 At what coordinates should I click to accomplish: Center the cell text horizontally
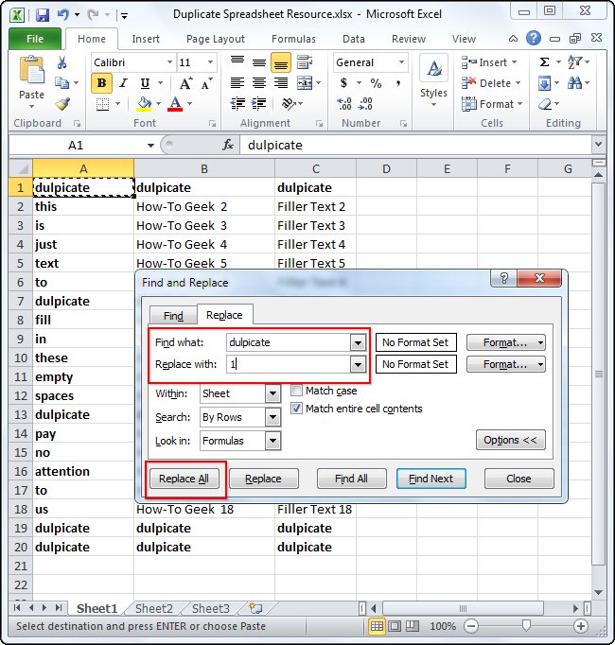point(259,83)
